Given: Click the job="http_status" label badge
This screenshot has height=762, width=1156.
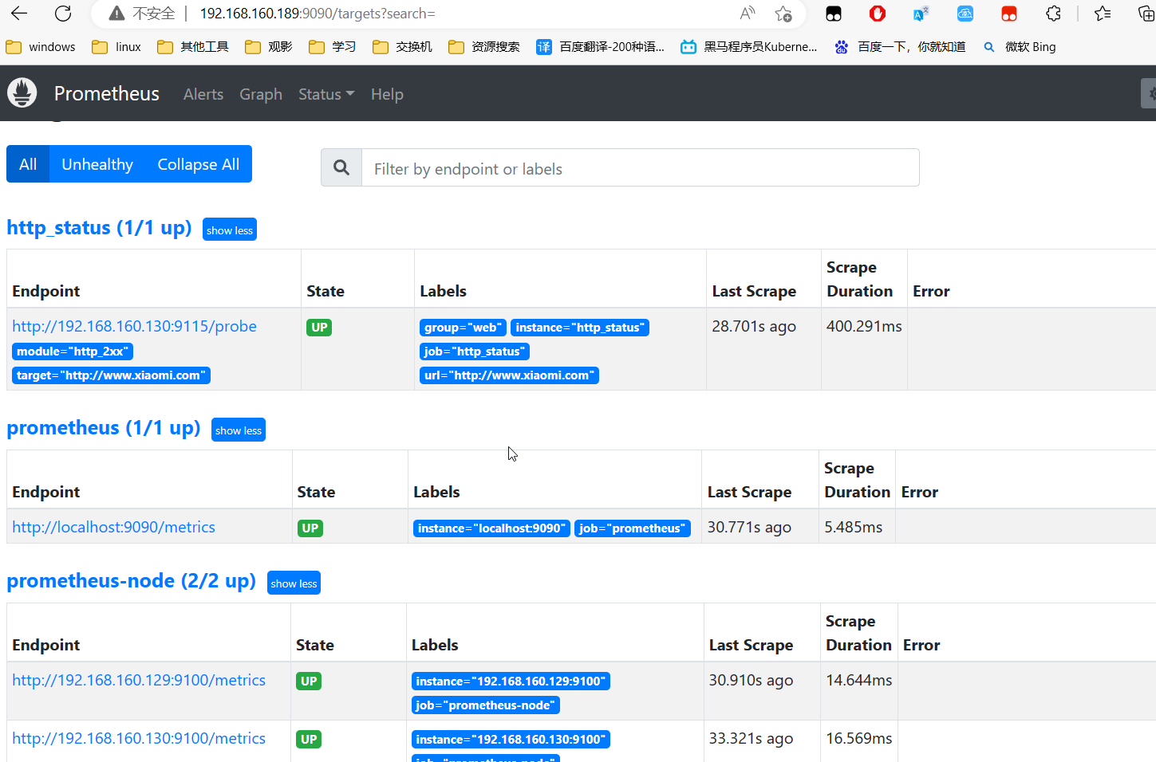Looking at the screenshot, I should point(475,352).
